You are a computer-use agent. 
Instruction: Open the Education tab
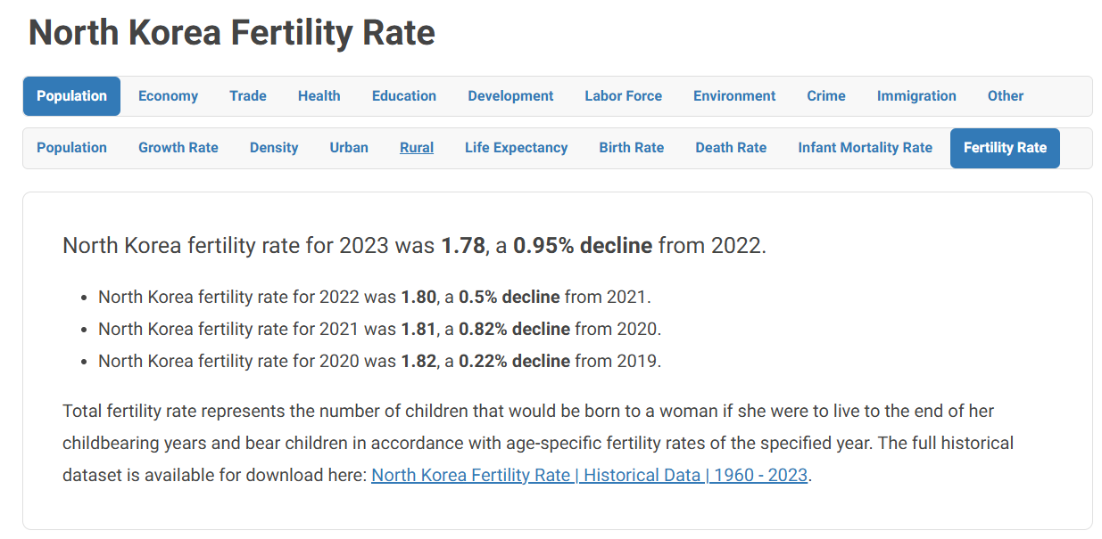pos(404,96)
